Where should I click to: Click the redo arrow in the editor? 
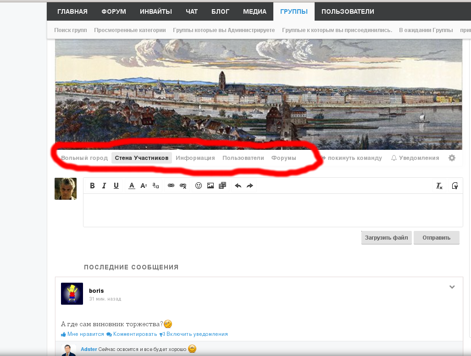click(x=249, y=186)
